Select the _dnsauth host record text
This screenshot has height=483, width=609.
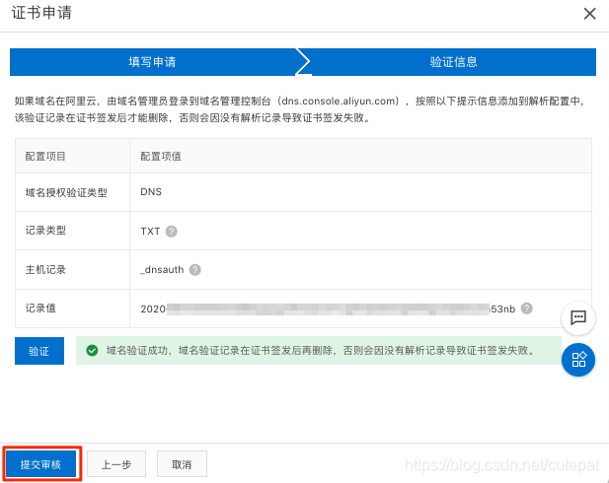point(162,270)
